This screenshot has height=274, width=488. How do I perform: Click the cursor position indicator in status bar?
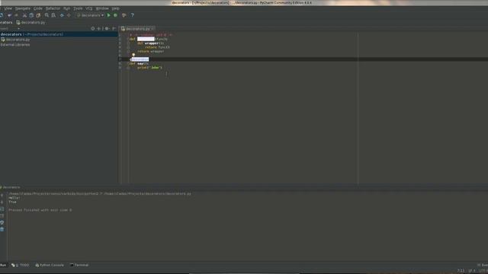(461, 271)
